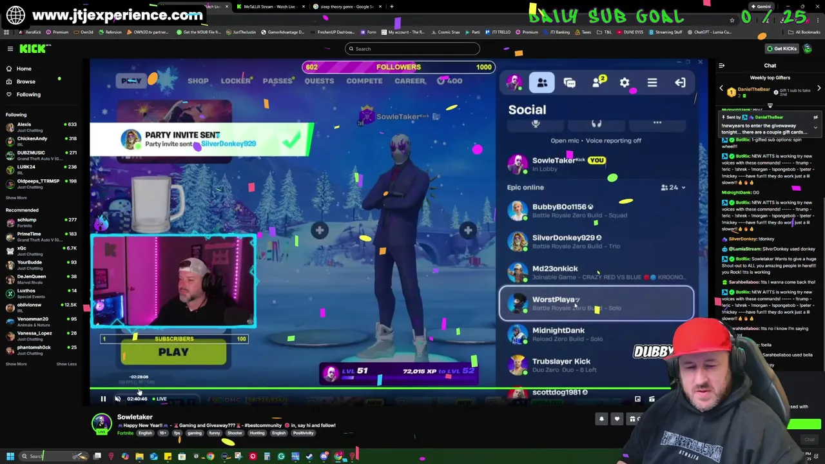Pause the Kick stream video
The height and width of the screenshot is (464, 825).
(103, 399)
